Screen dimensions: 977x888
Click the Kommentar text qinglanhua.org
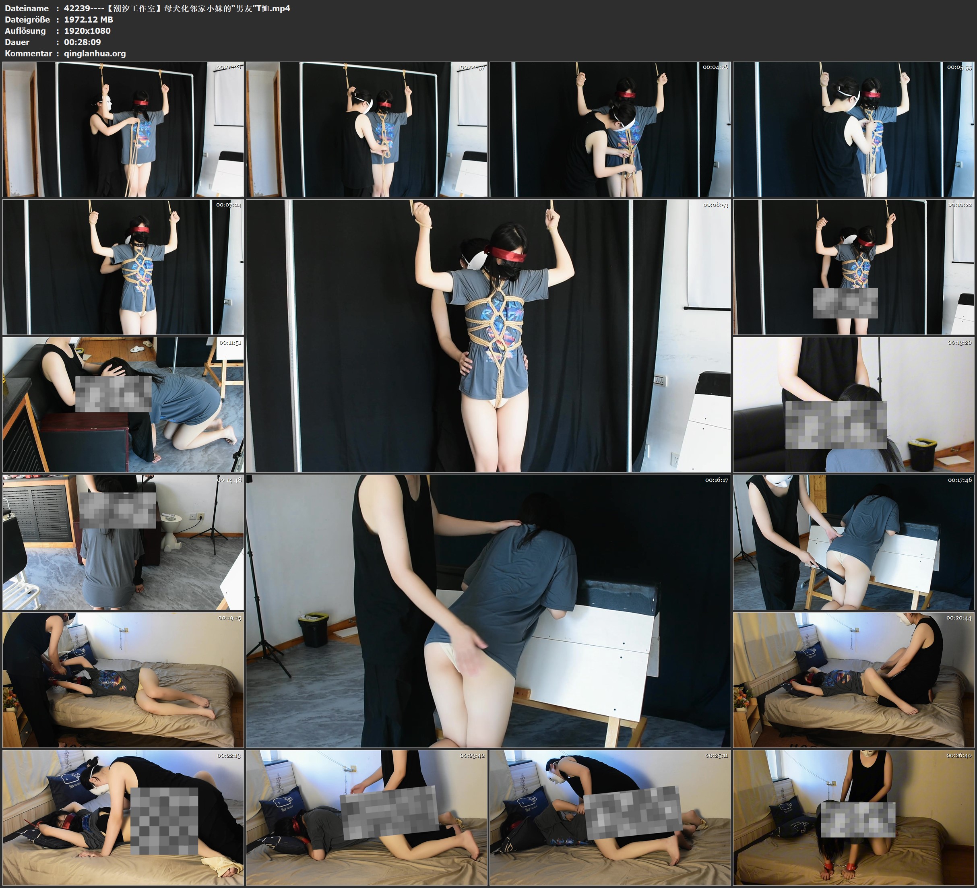95,53
